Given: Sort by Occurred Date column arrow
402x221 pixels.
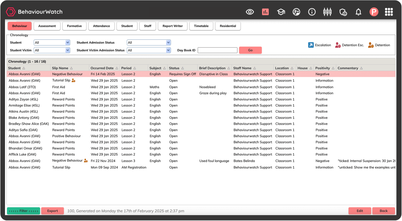Looking at the screenshot, I should pos(117,68).
